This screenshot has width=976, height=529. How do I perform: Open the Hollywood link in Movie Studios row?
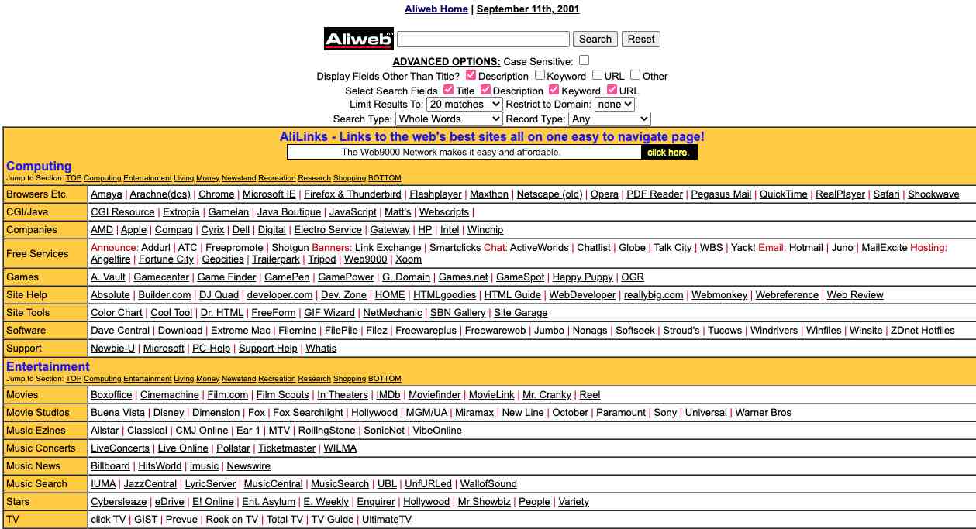pos(374,413)
